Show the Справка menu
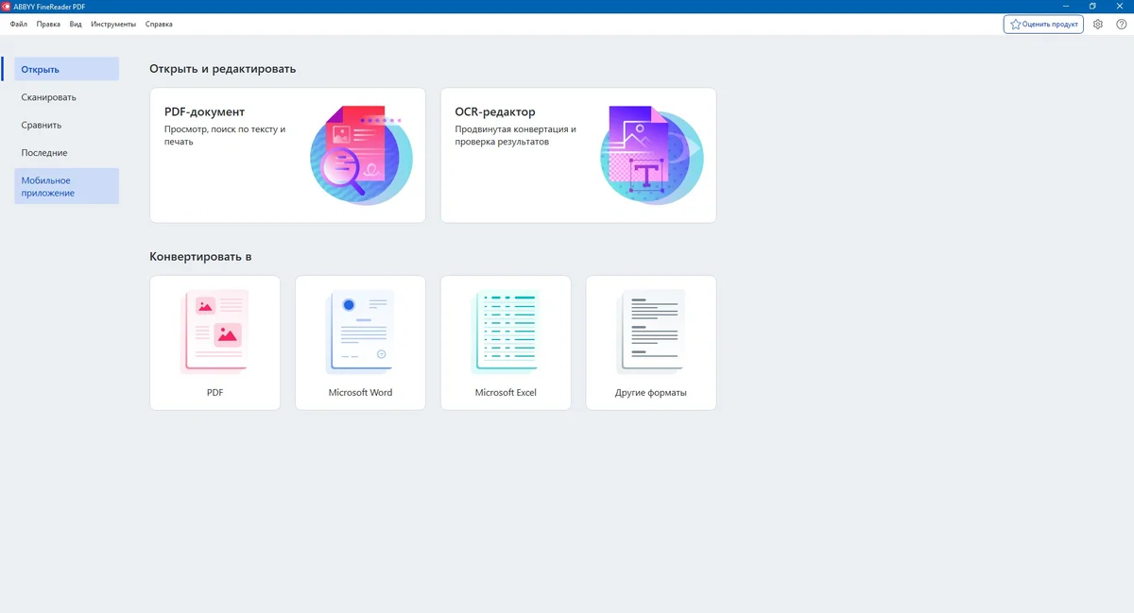Screen dimensions: 1134x613 pyautogui.click(x=159, y=25)
